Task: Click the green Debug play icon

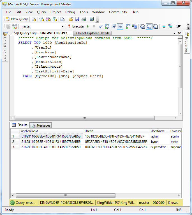Action: 88,26
